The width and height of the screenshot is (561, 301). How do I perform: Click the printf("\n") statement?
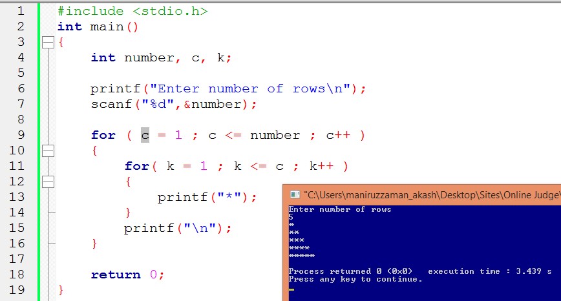click(x=178, y=228)
